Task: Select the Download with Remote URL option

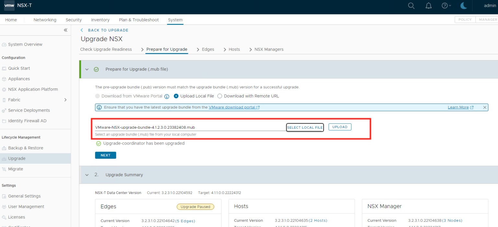Action: [219, 96]
